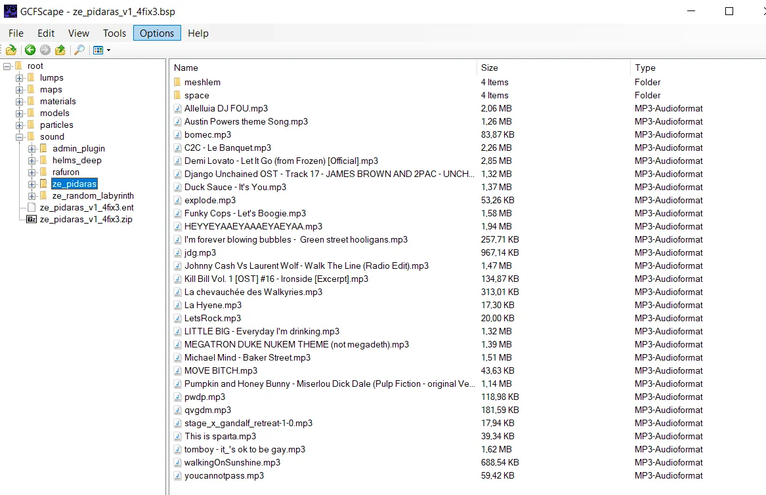Sort the file list by the Name column
Viewport: 766px width, 495px height.
(323, 68)
